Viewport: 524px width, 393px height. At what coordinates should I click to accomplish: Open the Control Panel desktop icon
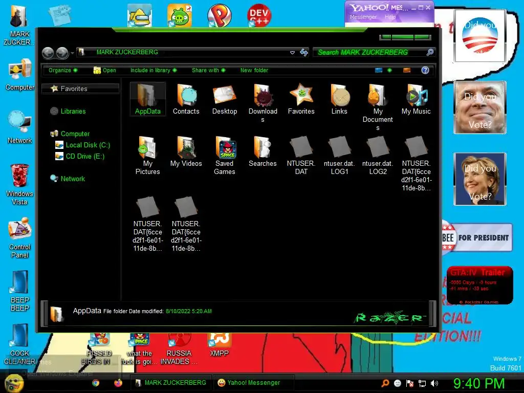point(19,238)
